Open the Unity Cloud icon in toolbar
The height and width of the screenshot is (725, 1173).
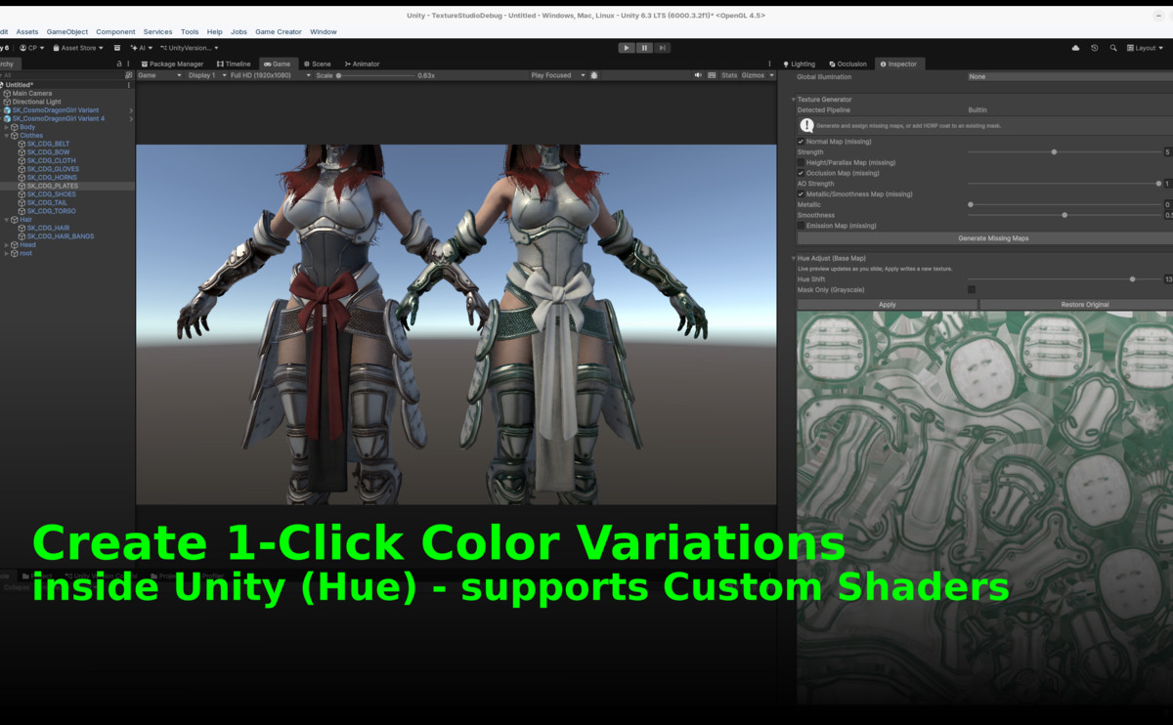pyautogui.click(x=1076, y=47)
